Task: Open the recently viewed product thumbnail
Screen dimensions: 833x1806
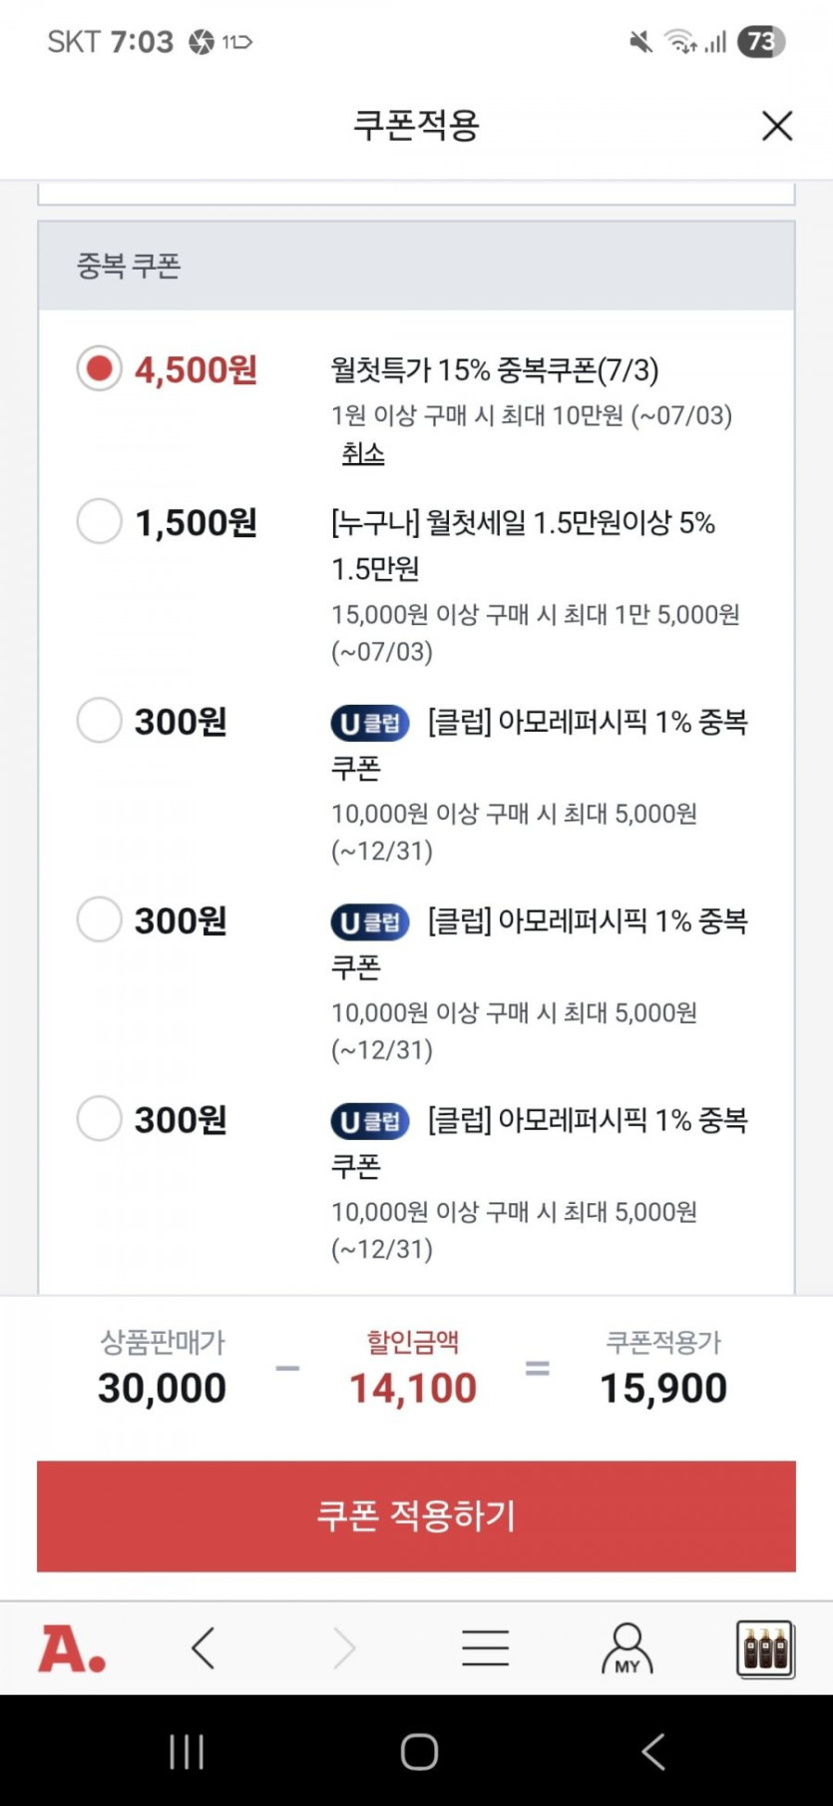Action: [x=765, y=1648]
